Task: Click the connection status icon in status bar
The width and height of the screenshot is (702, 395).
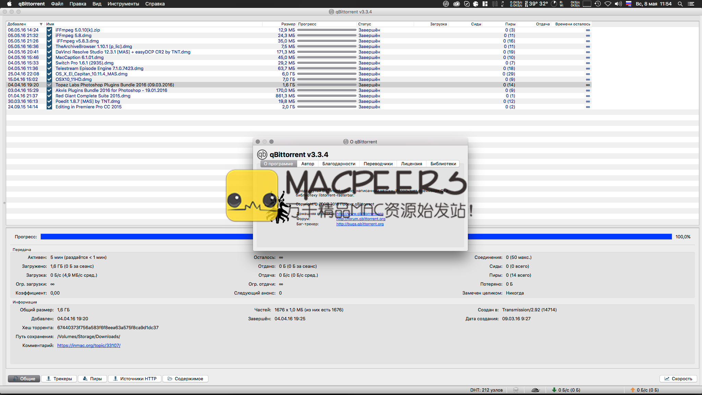Action: click(x=516, y=390)
